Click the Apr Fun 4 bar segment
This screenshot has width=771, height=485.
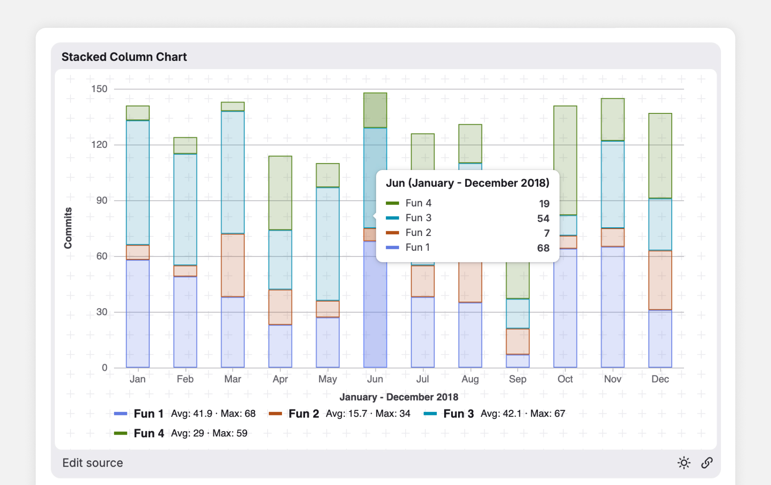click(280, 193)
